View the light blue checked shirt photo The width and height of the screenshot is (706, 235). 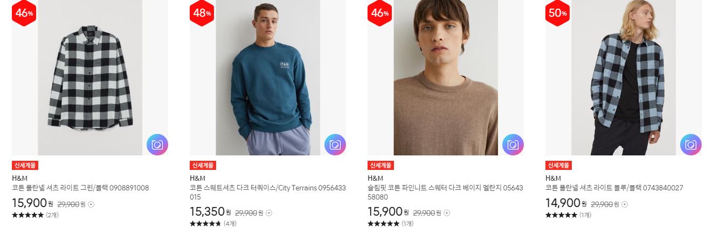click(x=624, y=77)
